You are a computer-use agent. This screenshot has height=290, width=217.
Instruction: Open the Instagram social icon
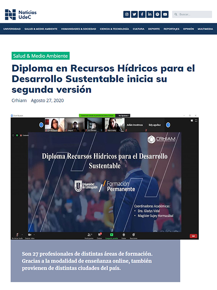[127, 14]
